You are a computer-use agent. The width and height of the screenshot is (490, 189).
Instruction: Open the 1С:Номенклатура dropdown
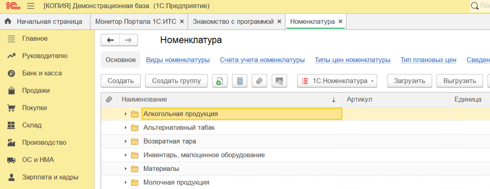(x=337, y=81)
